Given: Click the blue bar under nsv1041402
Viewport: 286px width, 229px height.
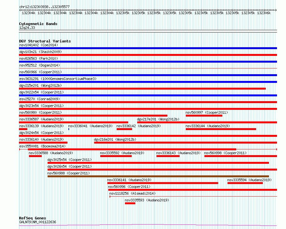Looking at the screenshot, I should pos(148,48).
